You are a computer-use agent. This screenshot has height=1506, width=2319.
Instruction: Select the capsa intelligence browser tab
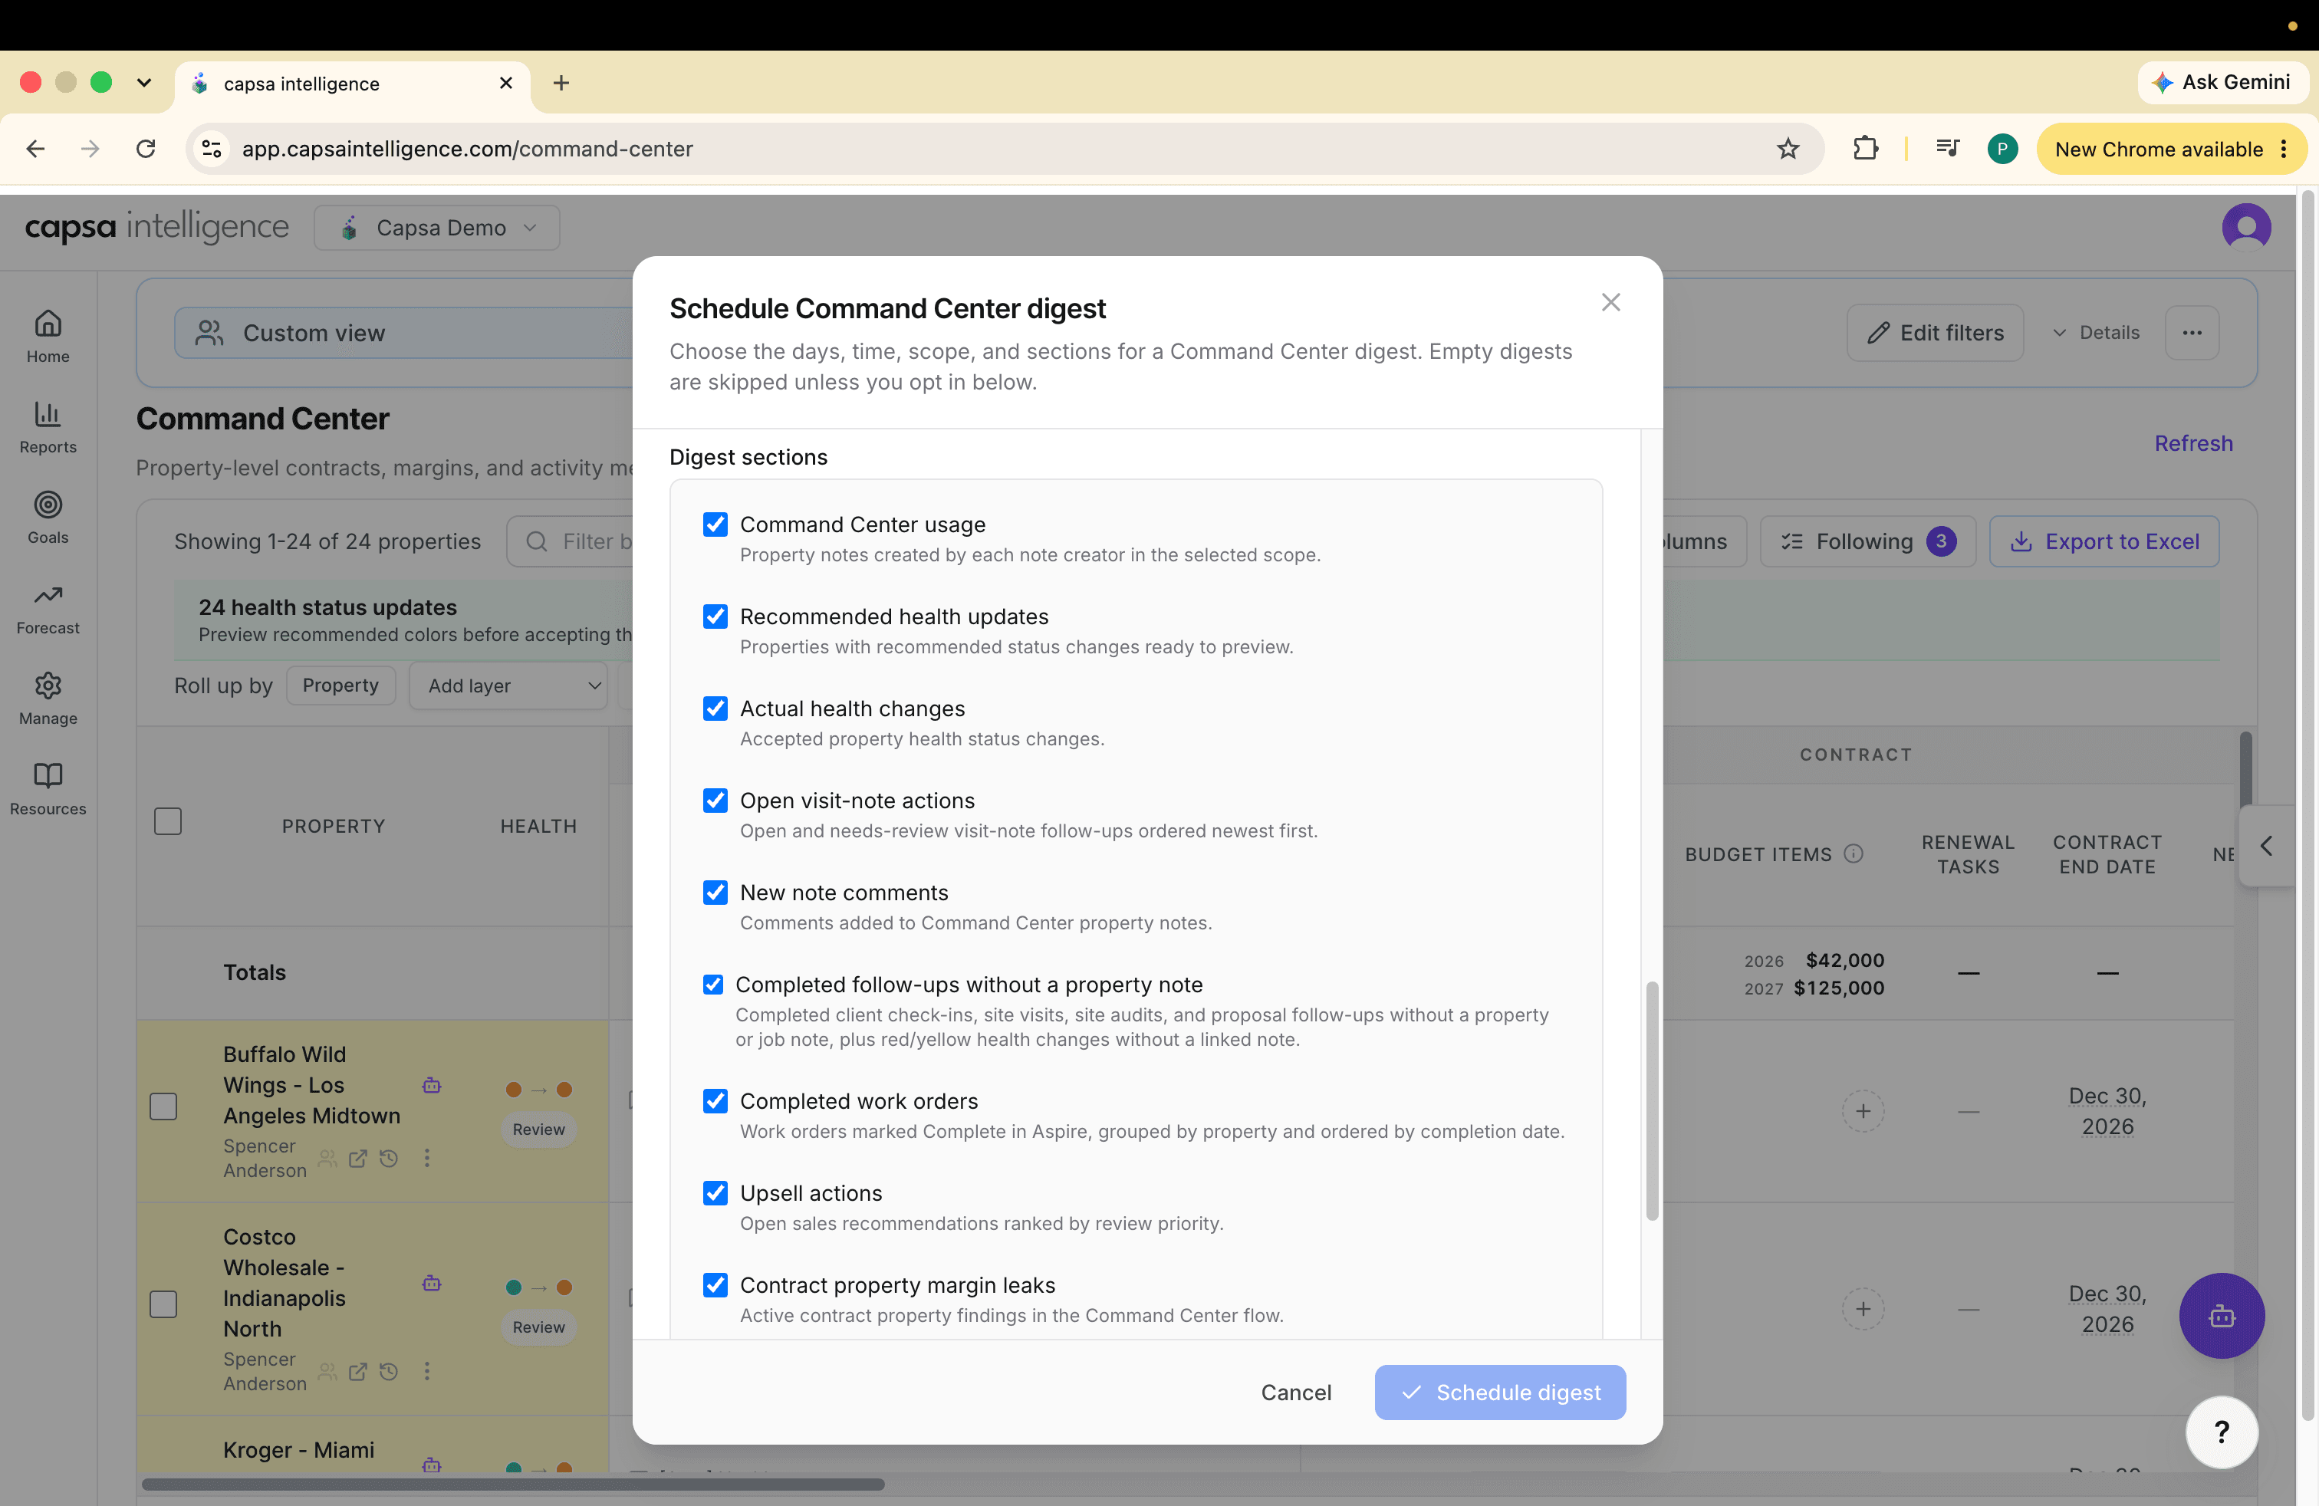point(353,84)
